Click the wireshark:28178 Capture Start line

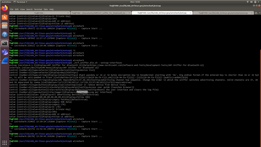point(56,136)
